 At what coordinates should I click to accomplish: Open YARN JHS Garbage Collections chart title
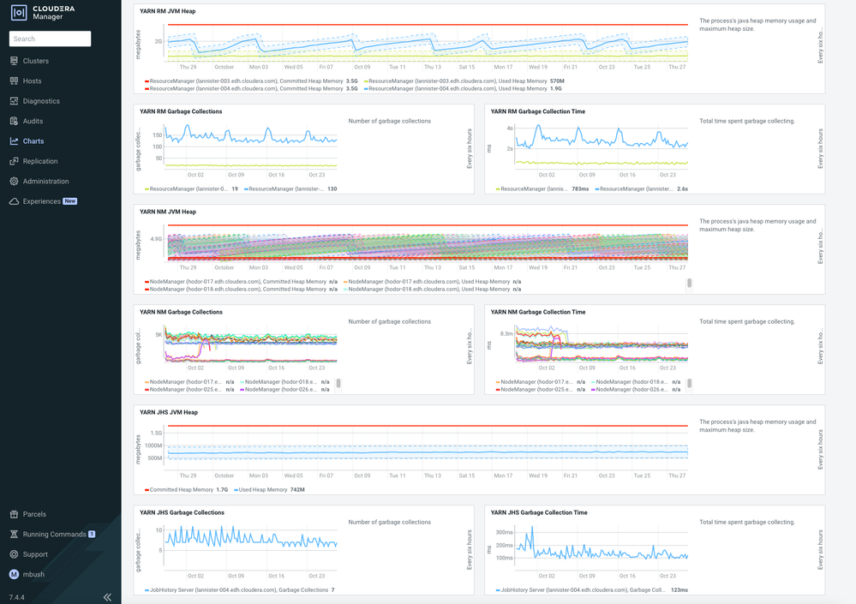[182, 513]
